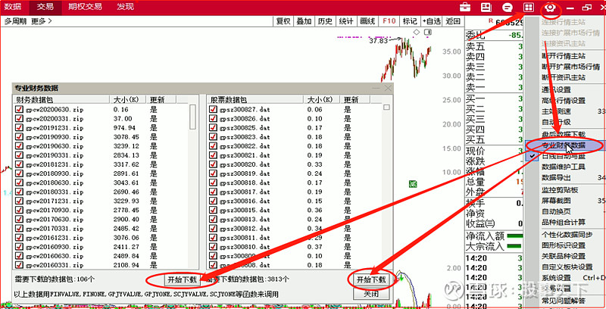Click the 关闭 button in dialog

point(370,294)
